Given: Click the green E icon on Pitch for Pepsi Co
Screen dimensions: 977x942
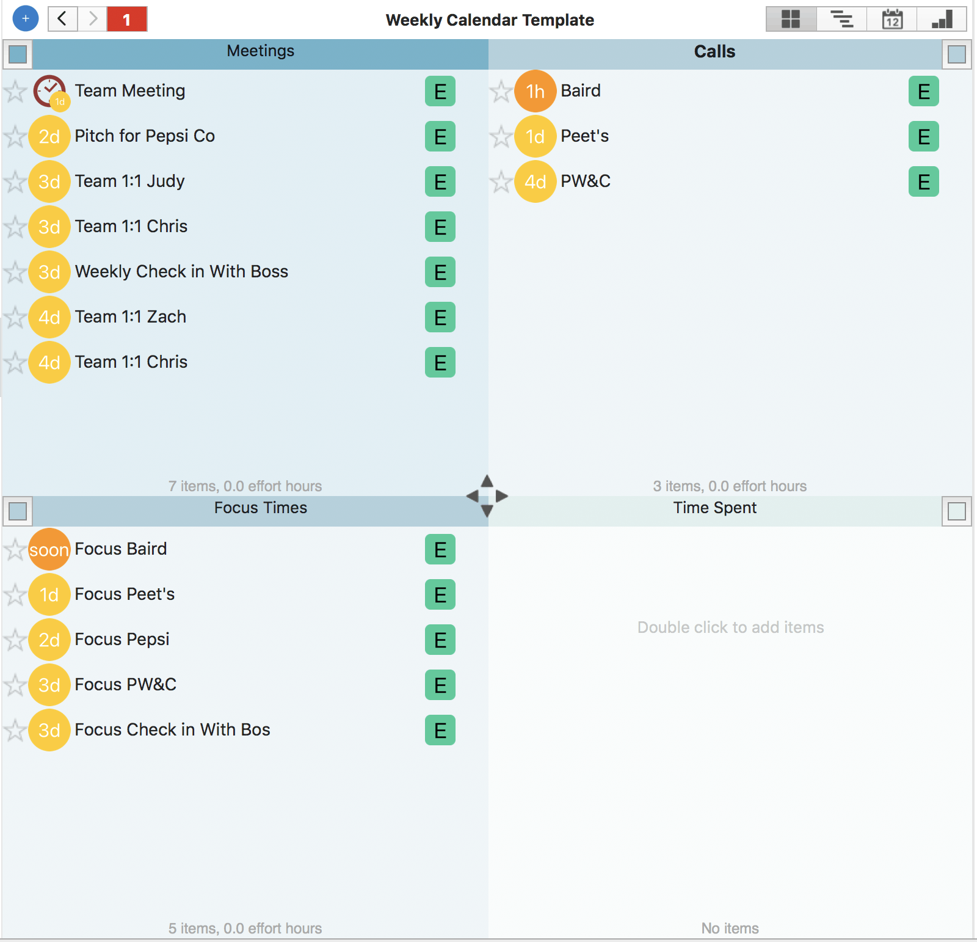Looking at the screenshot, I should [440, 136].
